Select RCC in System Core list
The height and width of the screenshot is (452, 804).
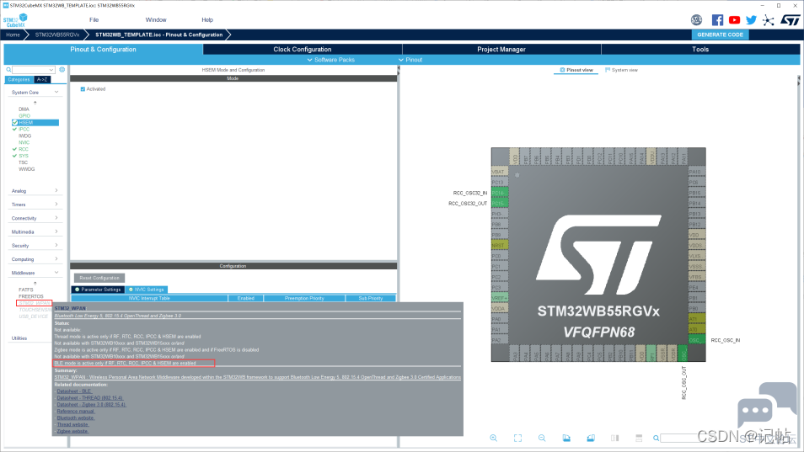click(24, 149)
